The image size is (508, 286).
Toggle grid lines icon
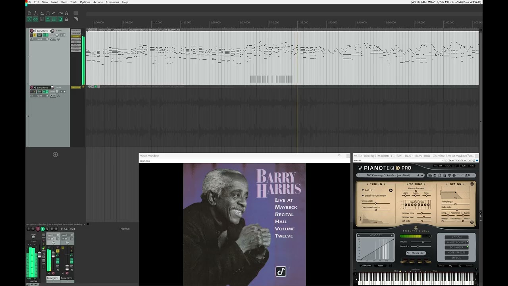(54, 19)
